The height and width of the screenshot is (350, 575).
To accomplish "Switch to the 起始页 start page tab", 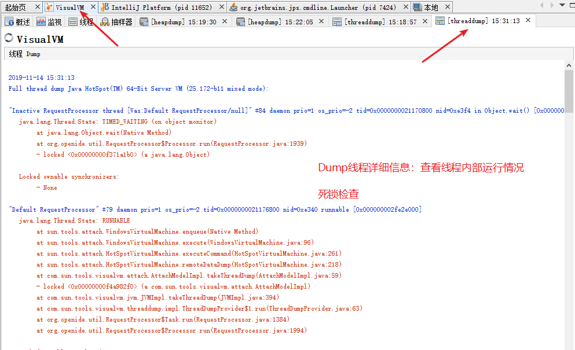I will [16, 8].
